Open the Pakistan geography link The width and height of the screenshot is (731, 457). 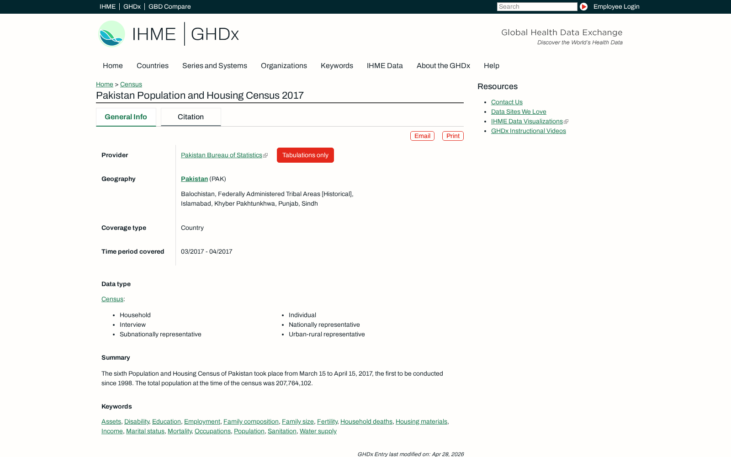click(194, 179)
